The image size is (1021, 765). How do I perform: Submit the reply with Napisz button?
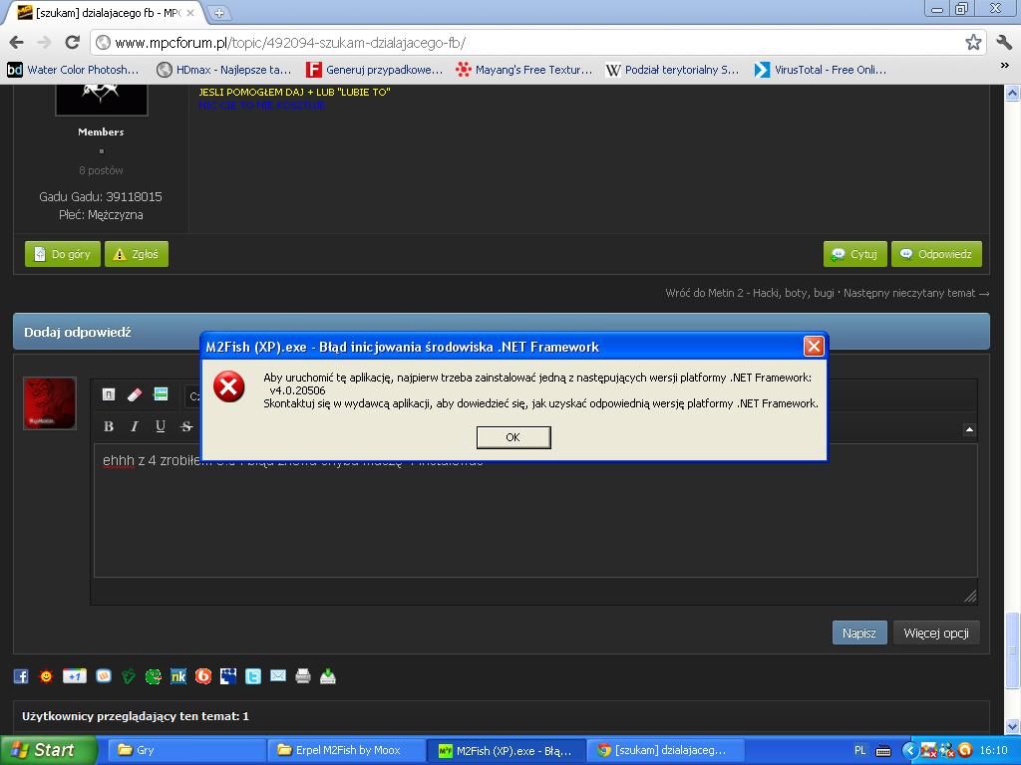coord(859,633)
